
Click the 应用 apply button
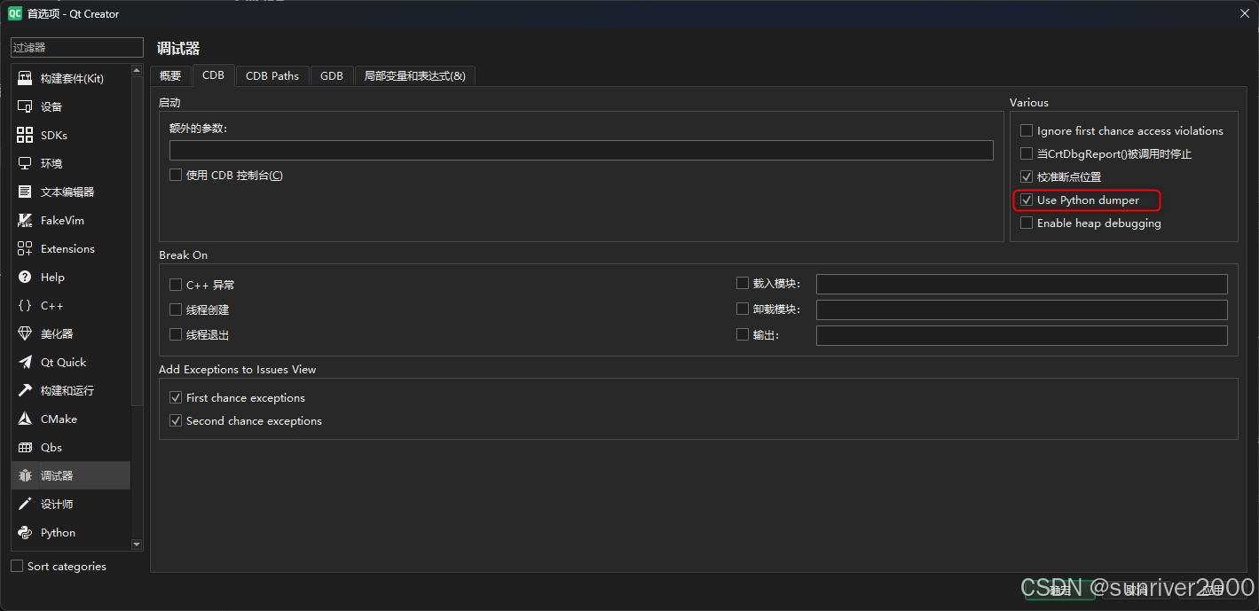(x=1212, y=589)
